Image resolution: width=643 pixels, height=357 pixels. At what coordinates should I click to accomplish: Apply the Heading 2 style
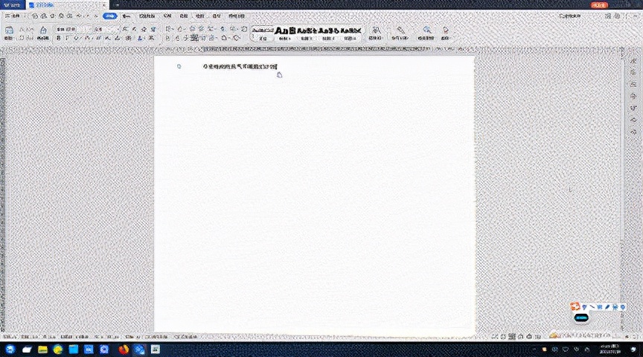click(x=307, y=33)
